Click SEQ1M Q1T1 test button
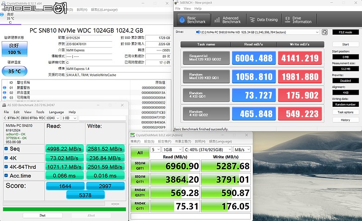The height and width of the screenshot is (221, 362). coord(140,179)
